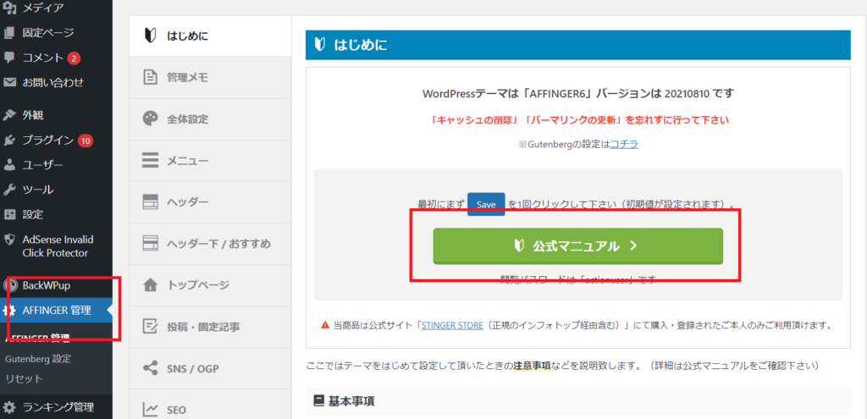Click the コメント speech bubble icon

click(9, 58)
